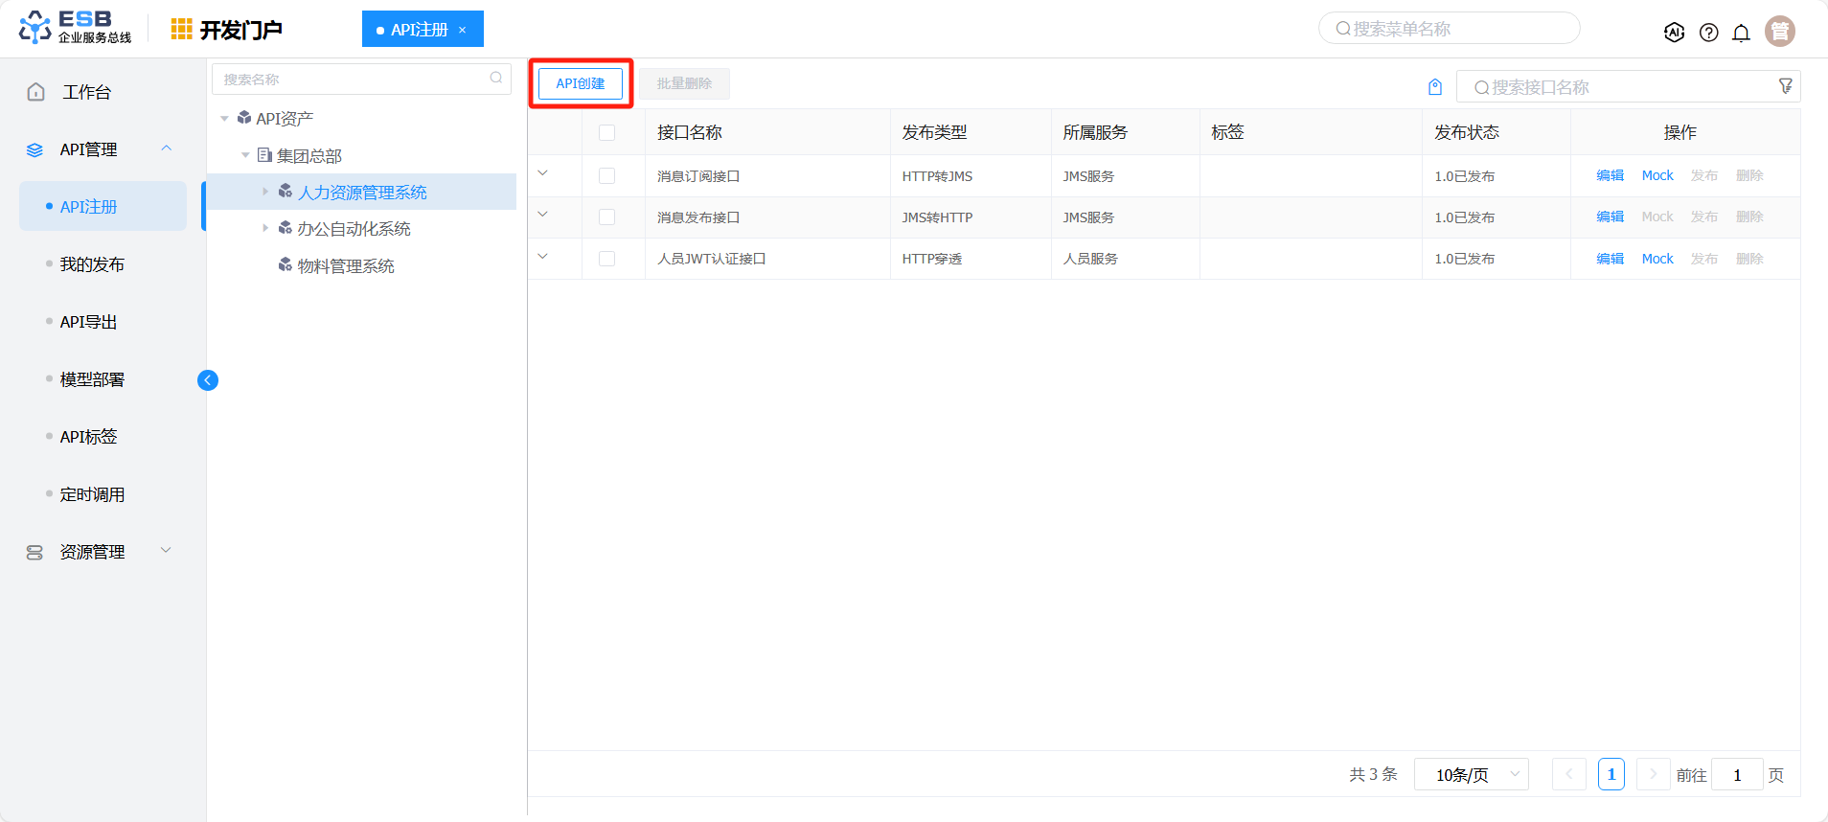Click the API创建 button
The height and width of the screenshot is (822, 1828).
tap(581, 83)
